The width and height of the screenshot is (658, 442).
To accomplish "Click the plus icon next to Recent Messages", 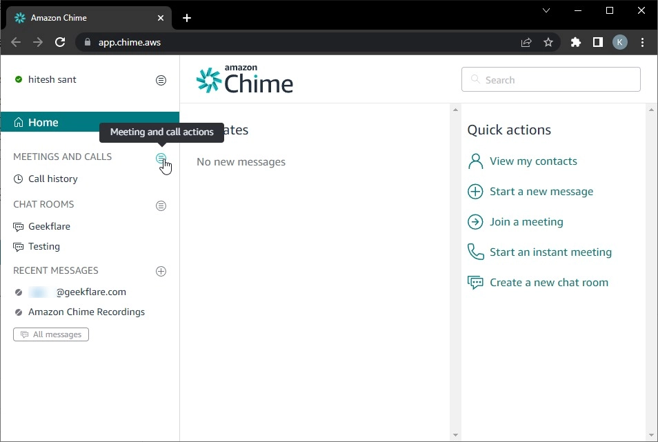I will point(161,271).
